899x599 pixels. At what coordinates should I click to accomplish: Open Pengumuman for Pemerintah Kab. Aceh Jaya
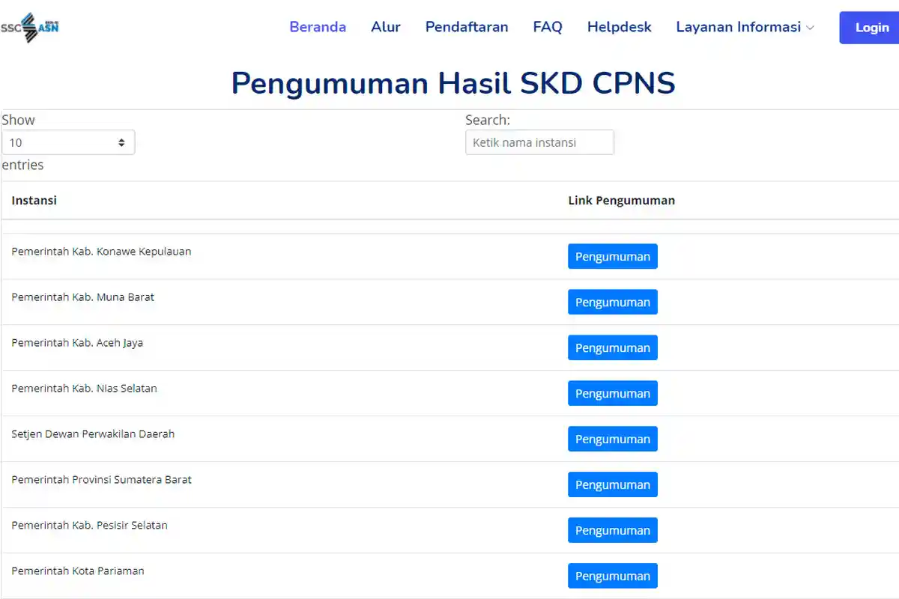[612, 347]
